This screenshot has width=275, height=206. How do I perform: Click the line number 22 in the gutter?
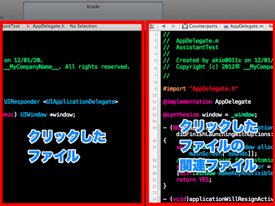(155, 186)
